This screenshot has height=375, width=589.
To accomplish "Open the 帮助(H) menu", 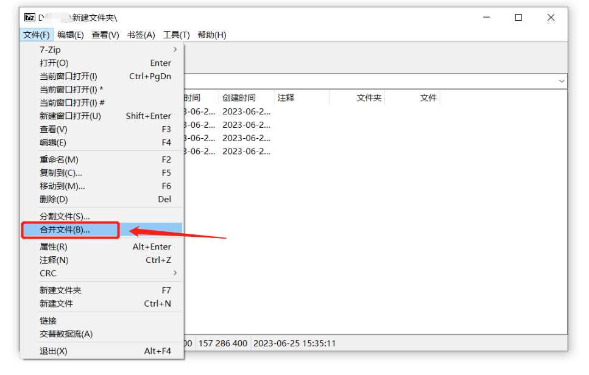I will [x=212, y=35].
